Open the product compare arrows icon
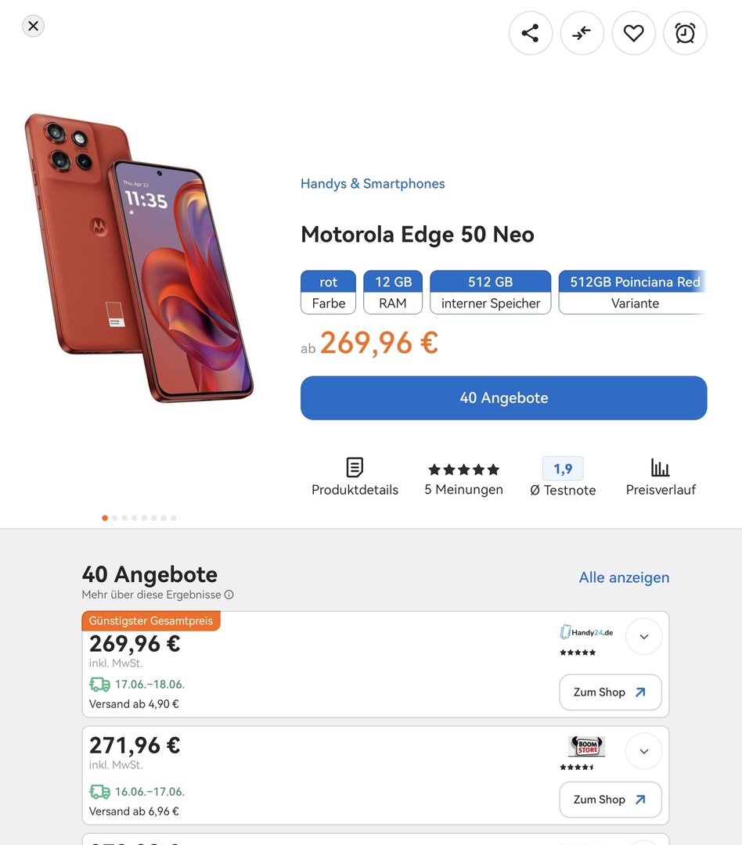The image size is (742, 845). pos(582,33)
